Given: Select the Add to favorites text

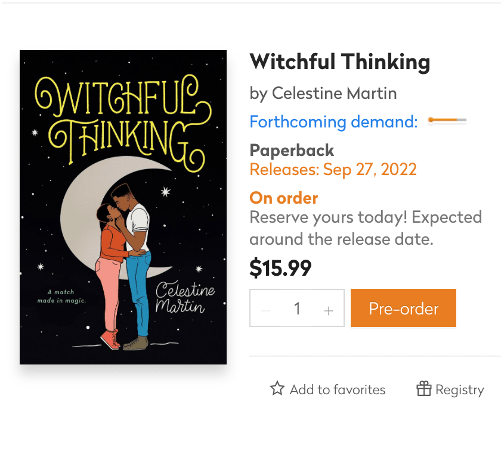Looking at the screenshot, I should point(338,390).
